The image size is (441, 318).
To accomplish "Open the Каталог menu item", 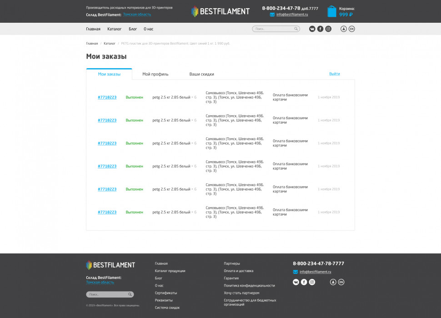I will point(114,29).
